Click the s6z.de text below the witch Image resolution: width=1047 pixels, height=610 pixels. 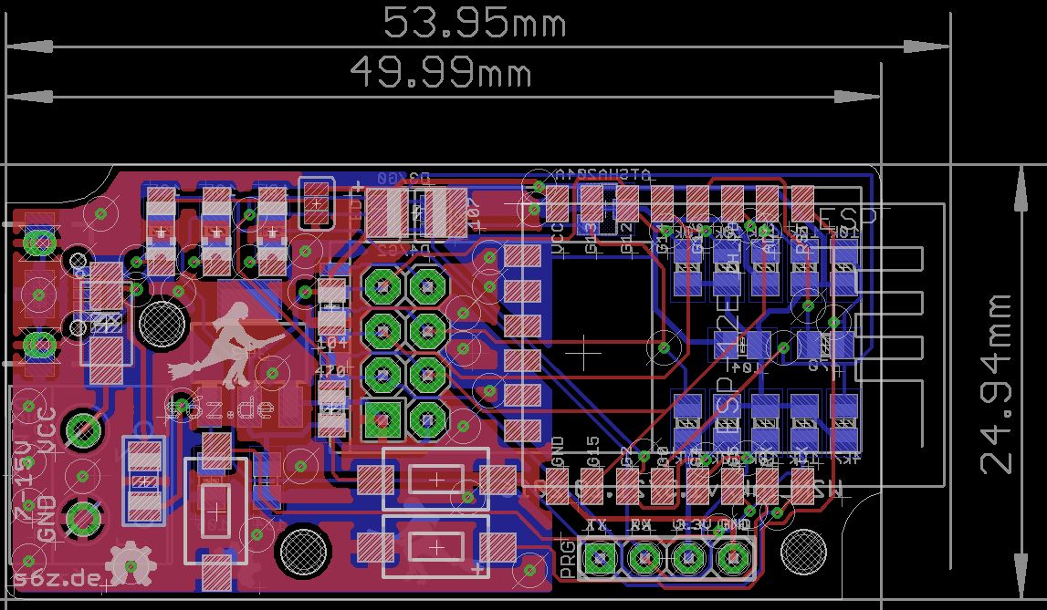220,408
